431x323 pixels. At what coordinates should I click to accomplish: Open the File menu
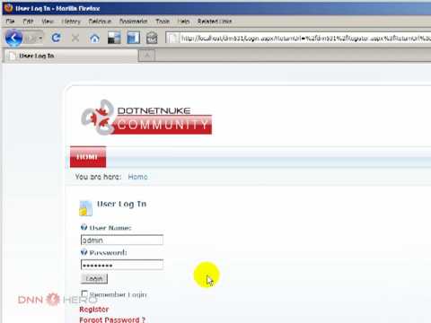point(10,22)
